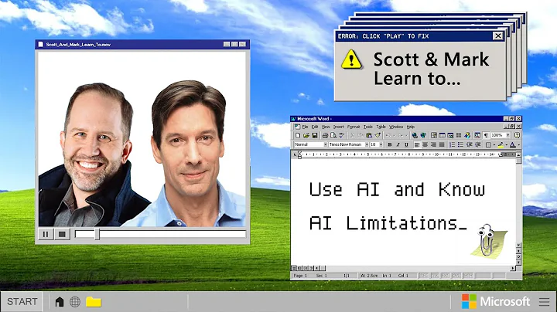Open the globe browser icon on taskbar
Screen dimensions: 557x312
click(x=75, y=302)
